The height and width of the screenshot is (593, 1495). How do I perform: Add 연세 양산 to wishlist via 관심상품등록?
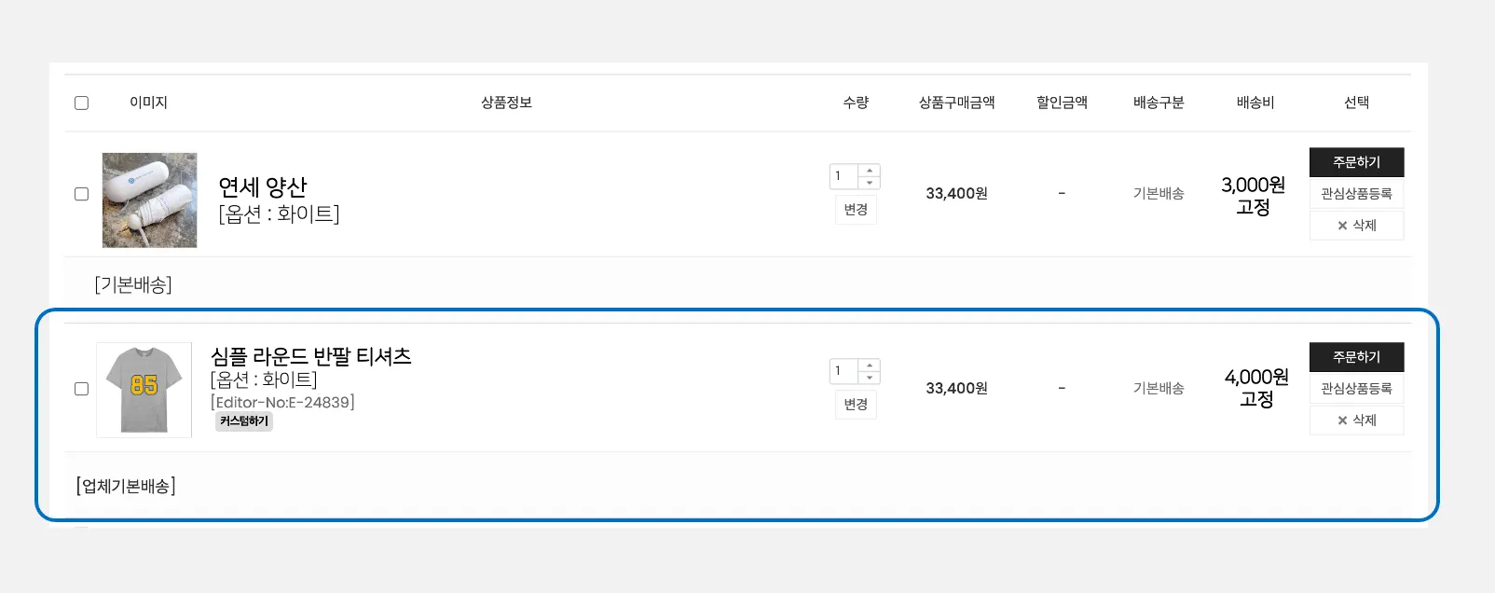(x=1356, y=194)
